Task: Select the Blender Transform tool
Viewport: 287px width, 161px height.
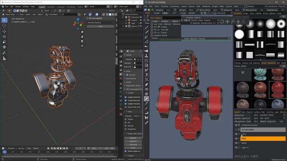Action: (4, 47)
